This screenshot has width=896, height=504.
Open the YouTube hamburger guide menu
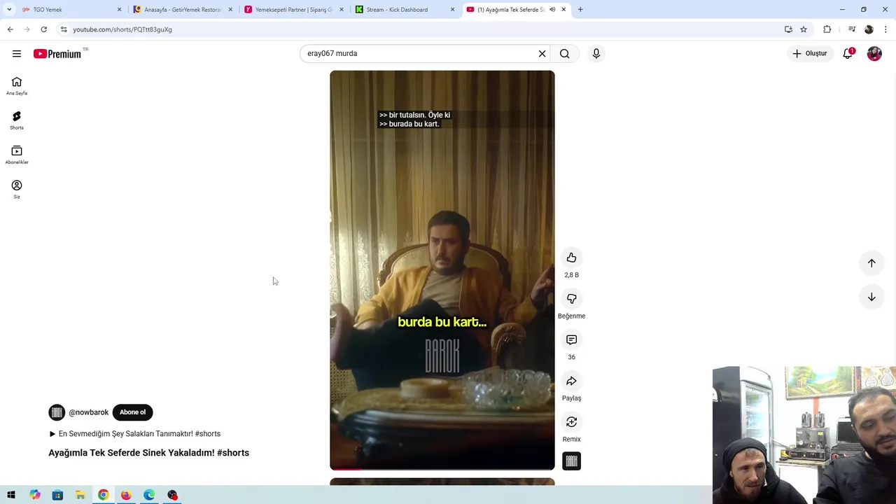[x=17, y=54]
